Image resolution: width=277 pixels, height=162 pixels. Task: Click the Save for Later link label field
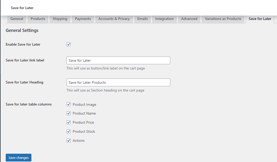click(x=118, y=60)
